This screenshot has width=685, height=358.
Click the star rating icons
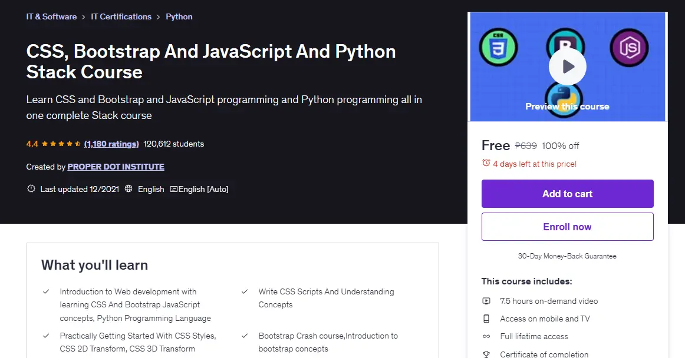click(61, 144)
